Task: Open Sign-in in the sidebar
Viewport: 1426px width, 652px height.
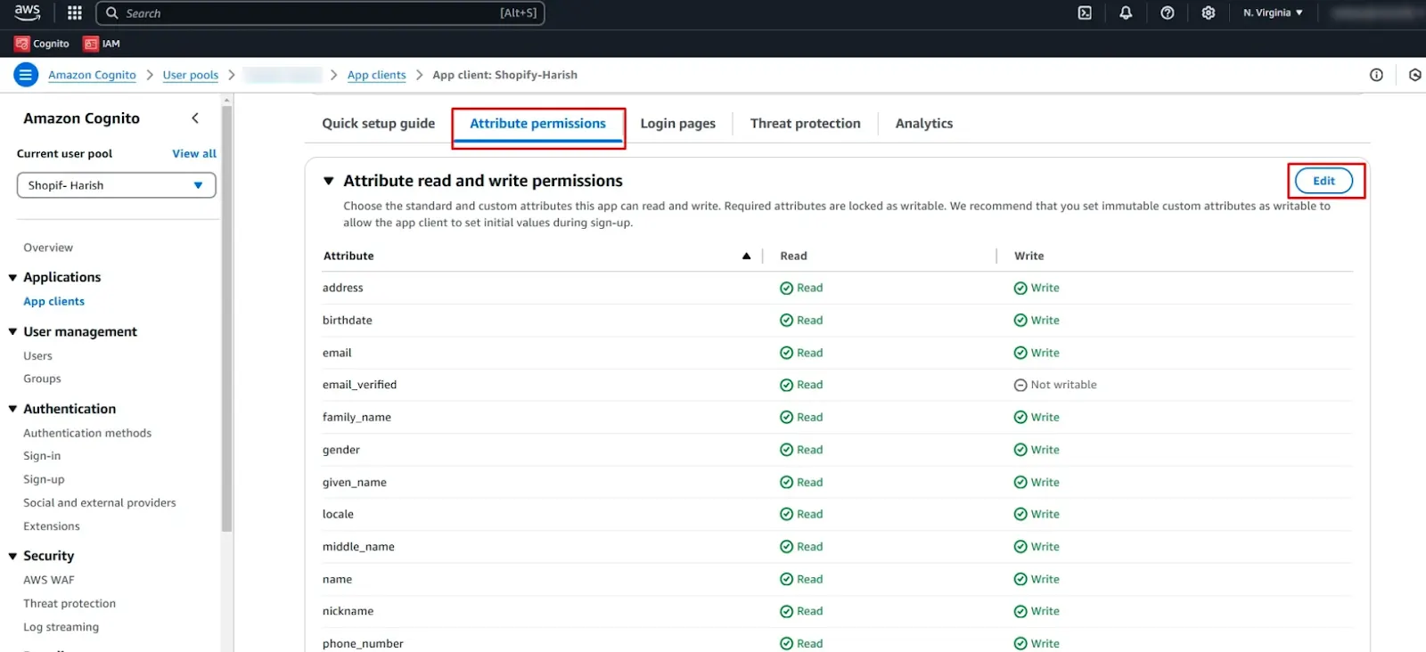Action: (x=42, y=456)
